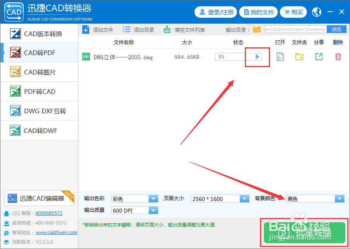Open converted PDF via 打开 column icon
The height and width of the screenshot is (249, 350).
click(280, 57)
